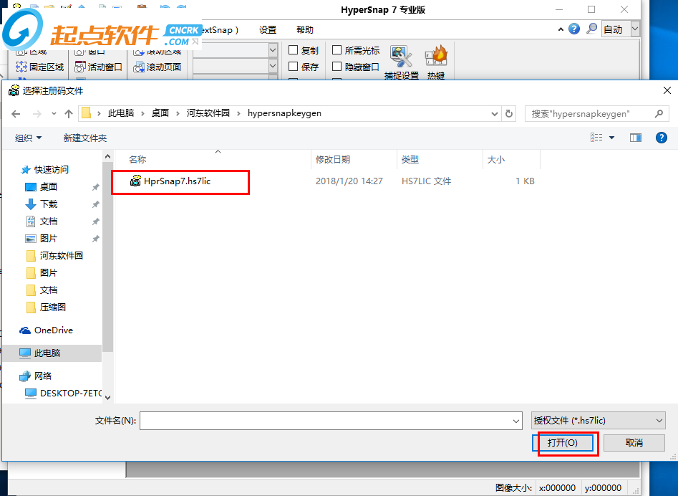Change the view layout icon
Screen dimensions: 678x496
tap(596, 138)
